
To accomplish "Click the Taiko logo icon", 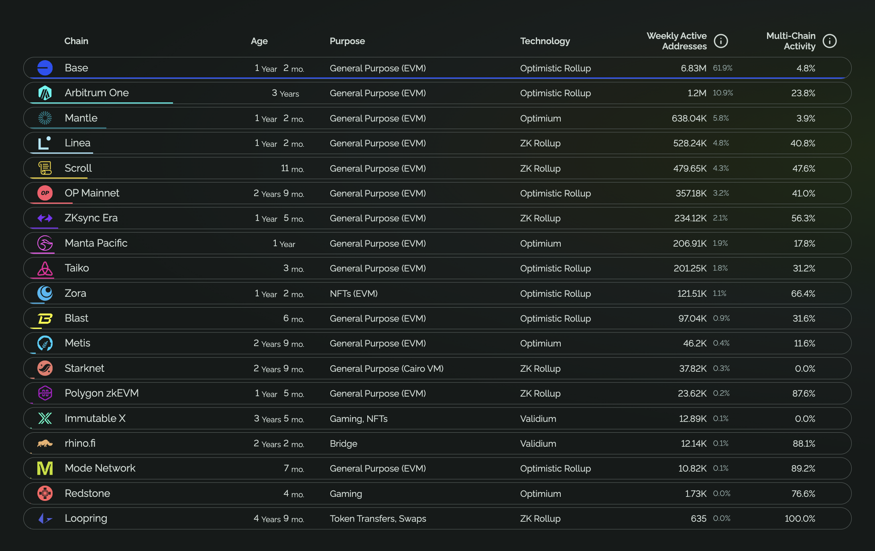I will [x=45, y=268].
